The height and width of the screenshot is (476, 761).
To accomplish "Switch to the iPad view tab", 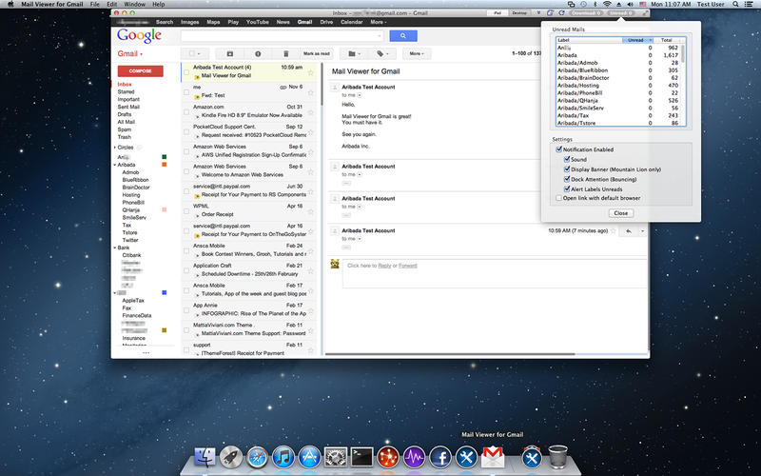I will (x=497, y=13).
